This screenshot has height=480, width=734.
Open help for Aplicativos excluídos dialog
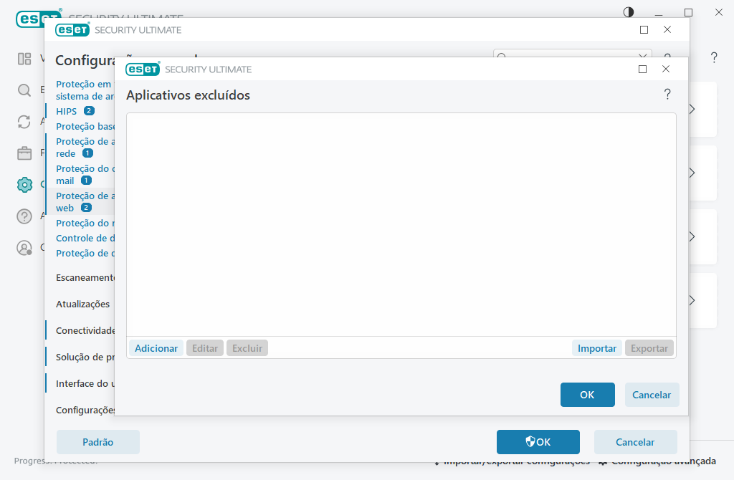click(x=667, y=95)
